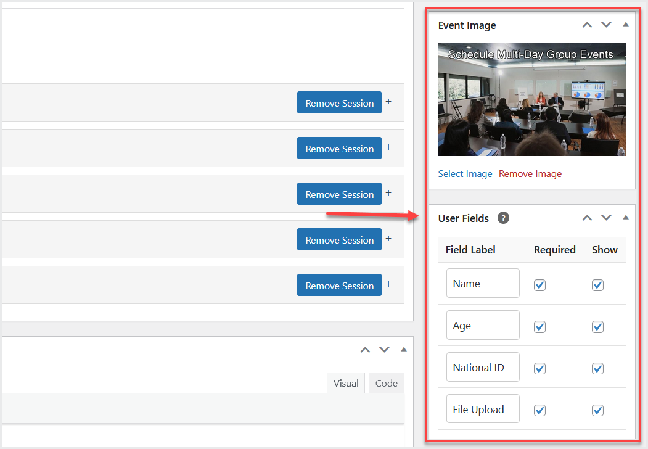Click the Remove Image link
Viewport: 648px width, 449px height.
point(530,174)
